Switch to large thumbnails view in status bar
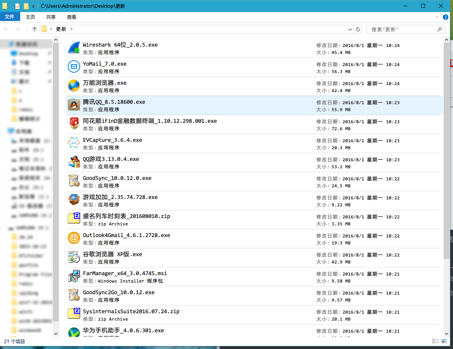Image resolution: width=453 pixels, height=349 pixels. click(x=444, y=341)
